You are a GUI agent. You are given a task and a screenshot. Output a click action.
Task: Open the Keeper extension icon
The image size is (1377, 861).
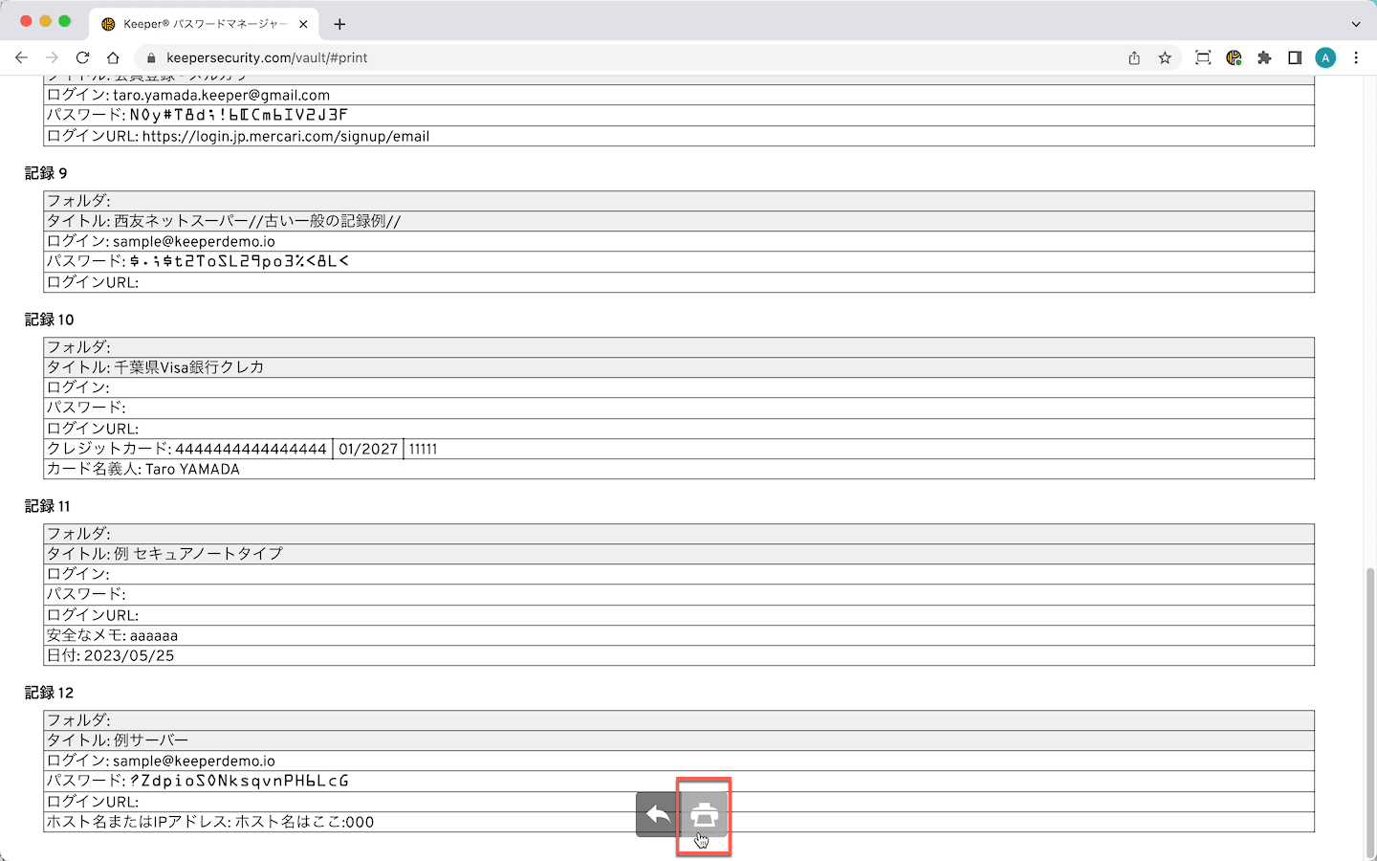point(1234,57)
